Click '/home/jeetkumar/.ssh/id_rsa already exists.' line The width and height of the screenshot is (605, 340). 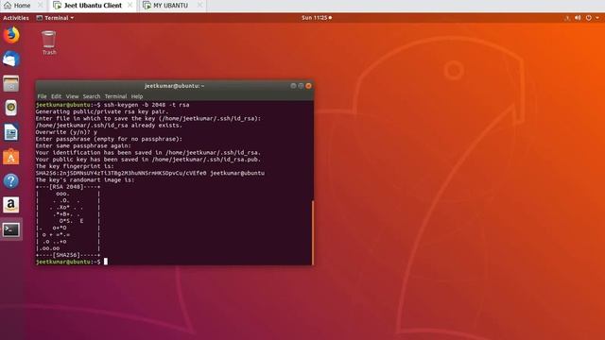[x=109, y=126]
